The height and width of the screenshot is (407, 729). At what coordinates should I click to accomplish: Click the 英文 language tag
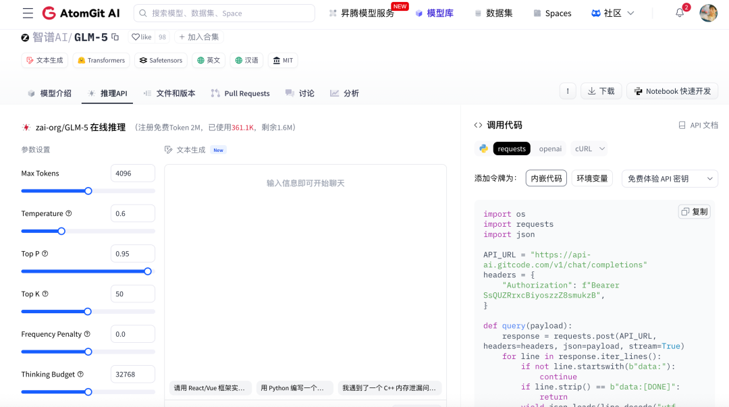point(209,61)
